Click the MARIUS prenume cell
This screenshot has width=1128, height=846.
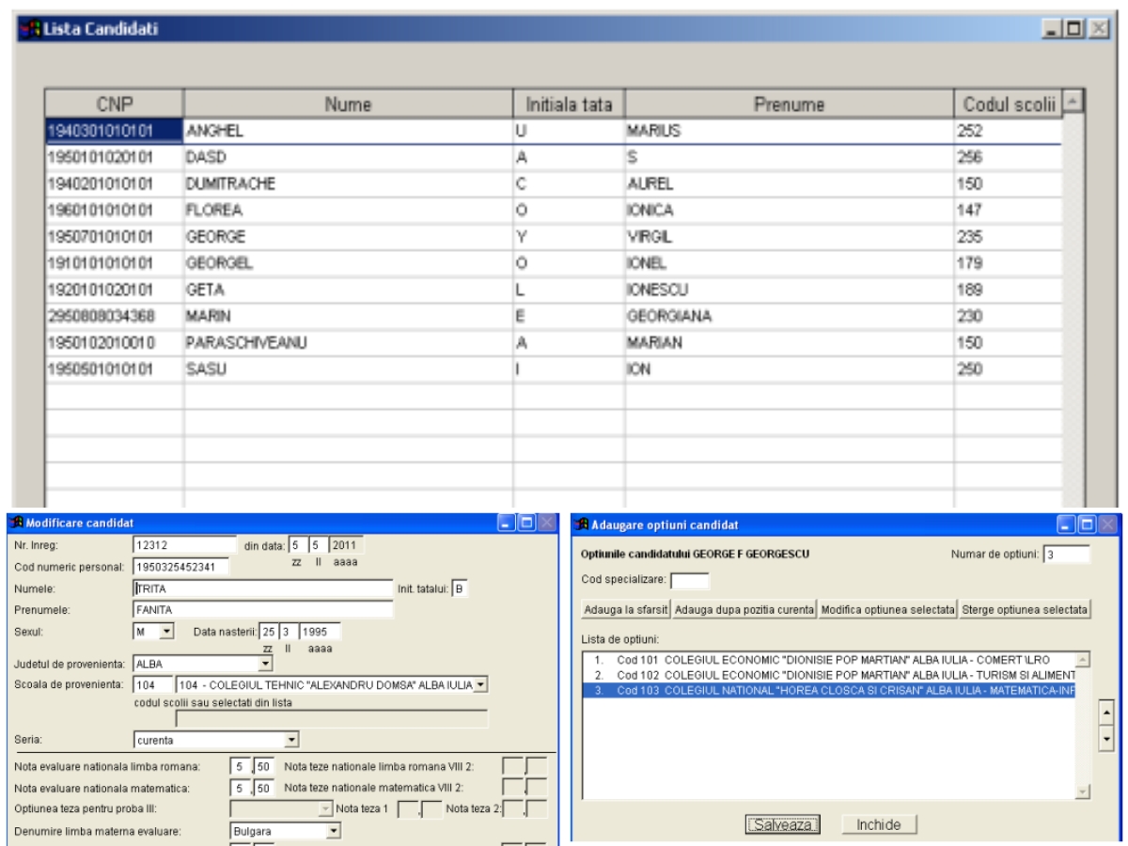[790, 132]
